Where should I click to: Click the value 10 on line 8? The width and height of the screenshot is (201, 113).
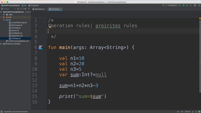click(x=82, y=58)
